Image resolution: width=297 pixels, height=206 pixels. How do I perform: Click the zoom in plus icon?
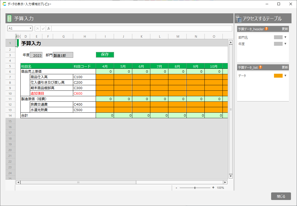[213, 188]
